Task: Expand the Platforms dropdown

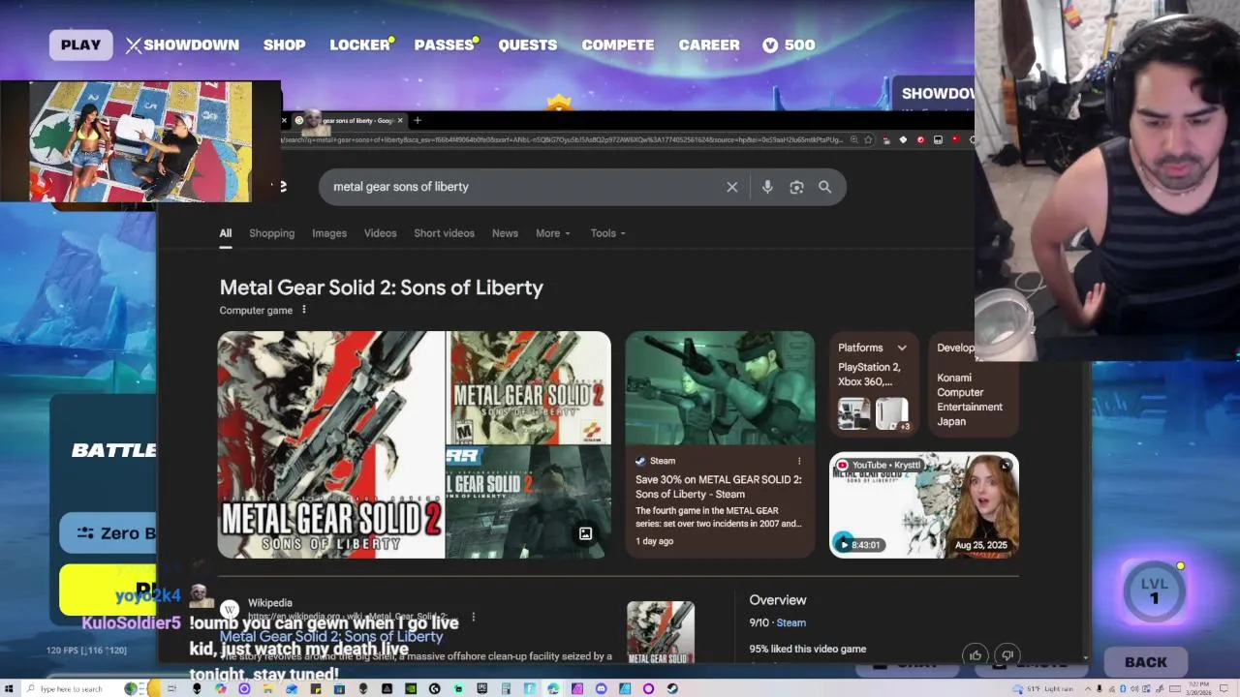Action: [x=901, y=348]
